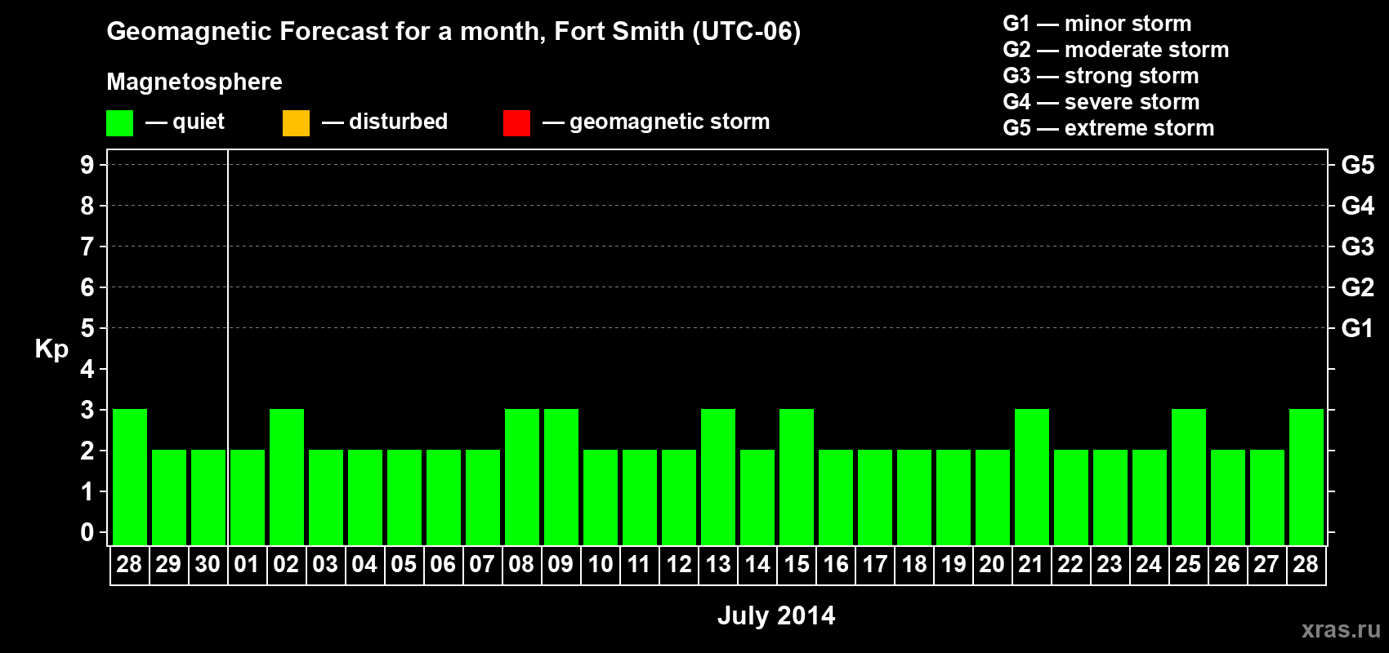Click the bar above date label 29
This screenshot has height=653, width=1389.
coord(169,497)
